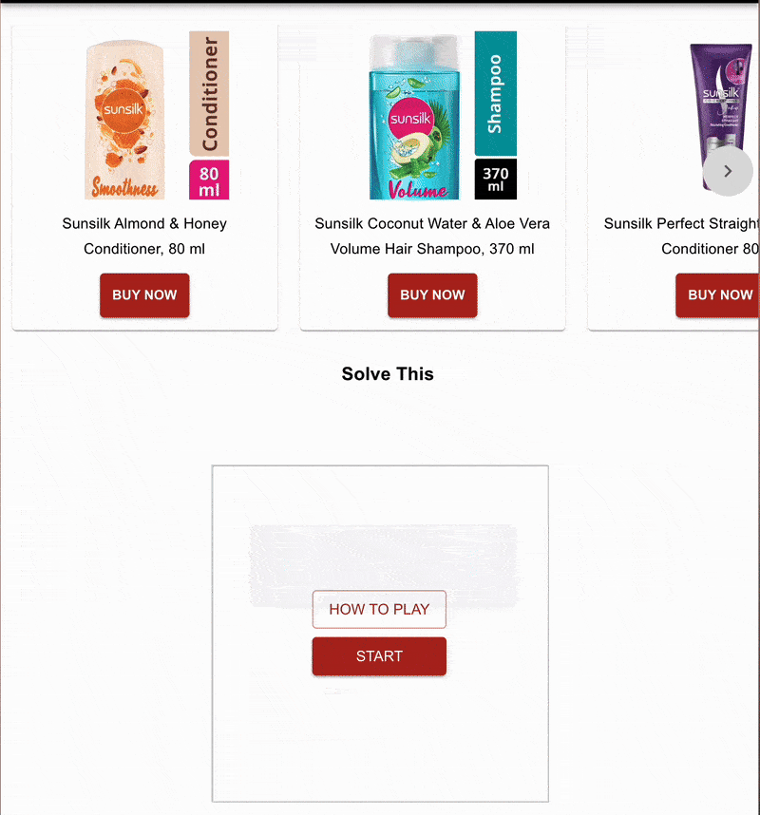The image size is (760, 815).
Task: Click BUY NOW for Coconut Water Shampoo
Action: pyautogui.click(x=432, y=294)
